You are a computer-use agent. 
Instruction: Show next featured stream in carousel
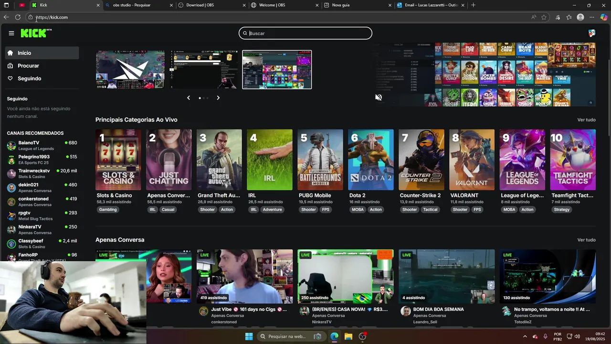[218, 98]
